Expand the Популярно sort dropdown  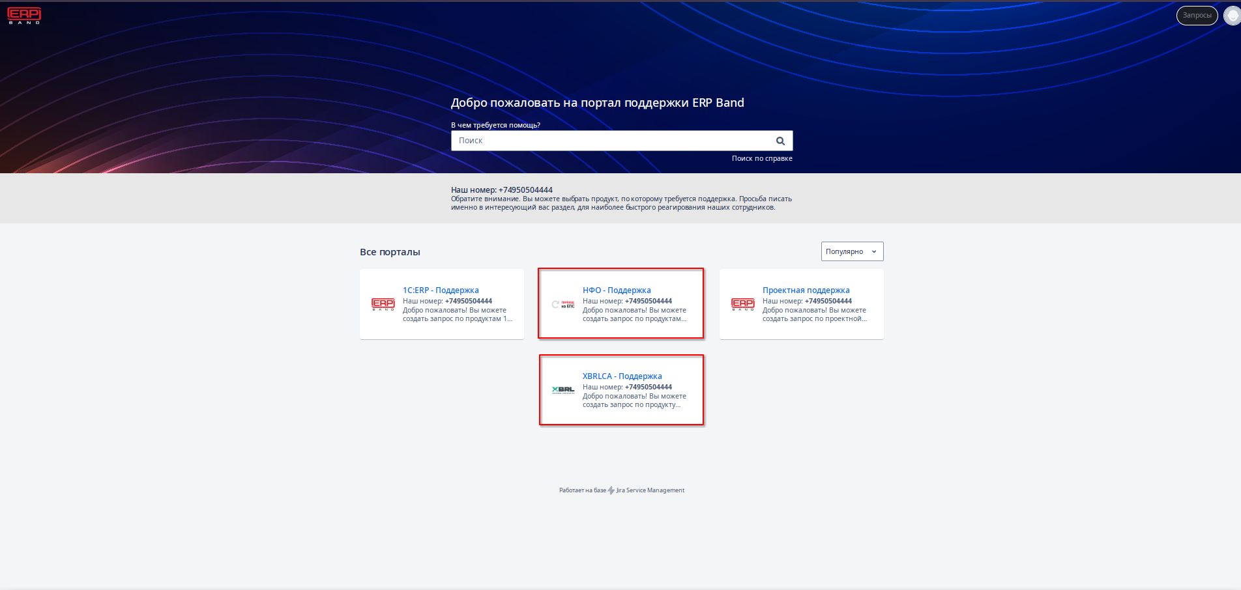[x=852, y=251]
